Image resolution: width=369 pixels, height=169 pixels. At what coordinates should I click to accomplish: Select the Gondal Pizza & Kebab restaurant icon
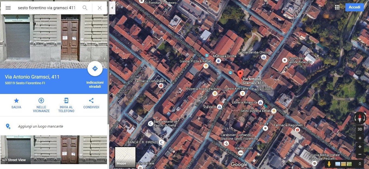click(206, 66)
